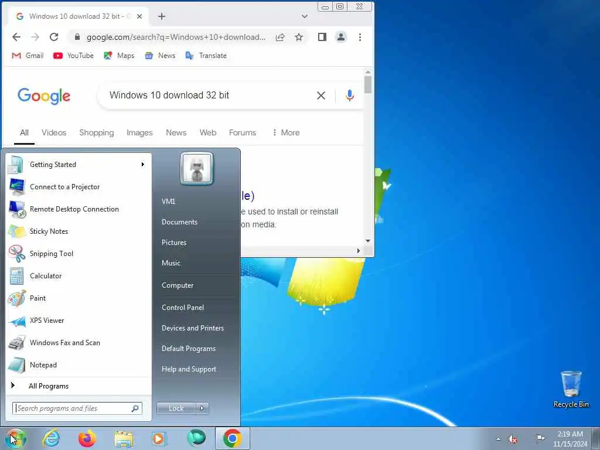Open Documents from Start menu
Image resolution: width=600 pixels, height=450 pixels.
coord(179,222)
